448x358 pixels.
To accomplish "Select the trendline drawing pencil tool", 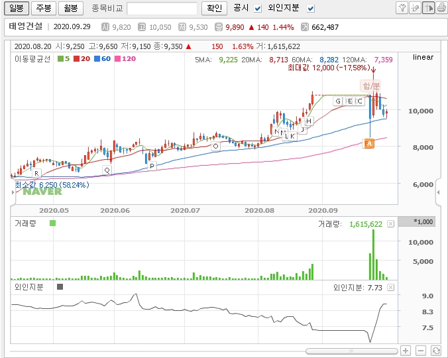I will coord(415,8).
